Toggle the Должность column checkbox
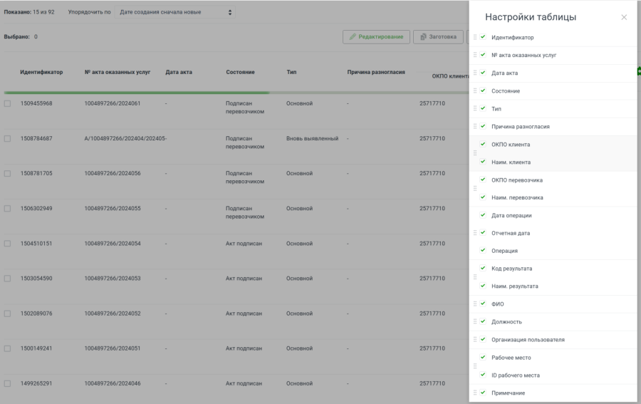Image resolution: width=641 pixels, height=404 pixels. tap(483, 321)
